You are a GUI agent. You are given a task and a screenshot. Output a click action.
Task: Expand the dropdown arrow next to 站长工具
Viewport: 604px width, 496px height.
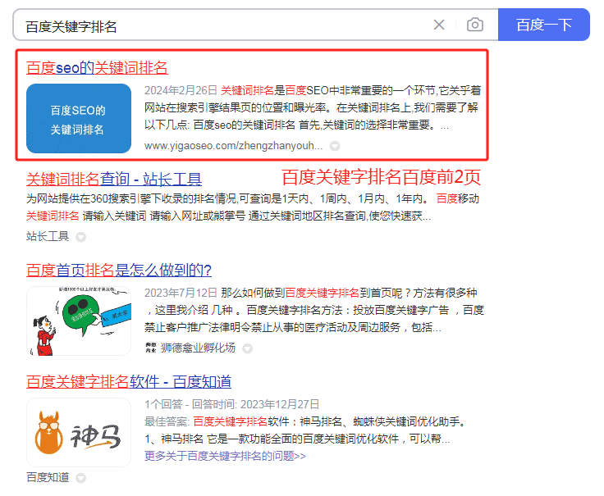[x=80, y=237]
